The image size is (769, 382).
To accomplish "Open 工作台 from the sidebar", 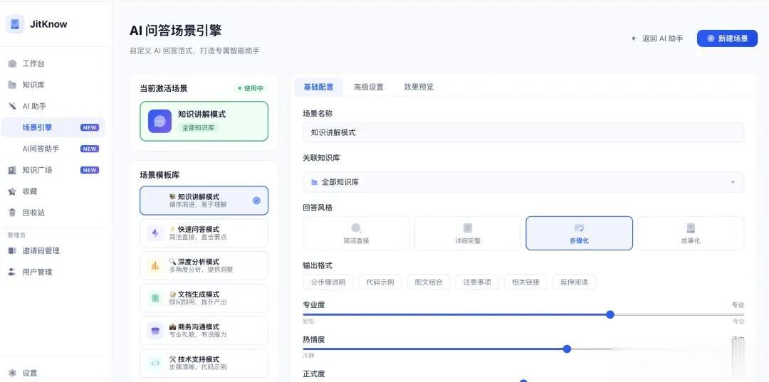I will coord(33,63).
